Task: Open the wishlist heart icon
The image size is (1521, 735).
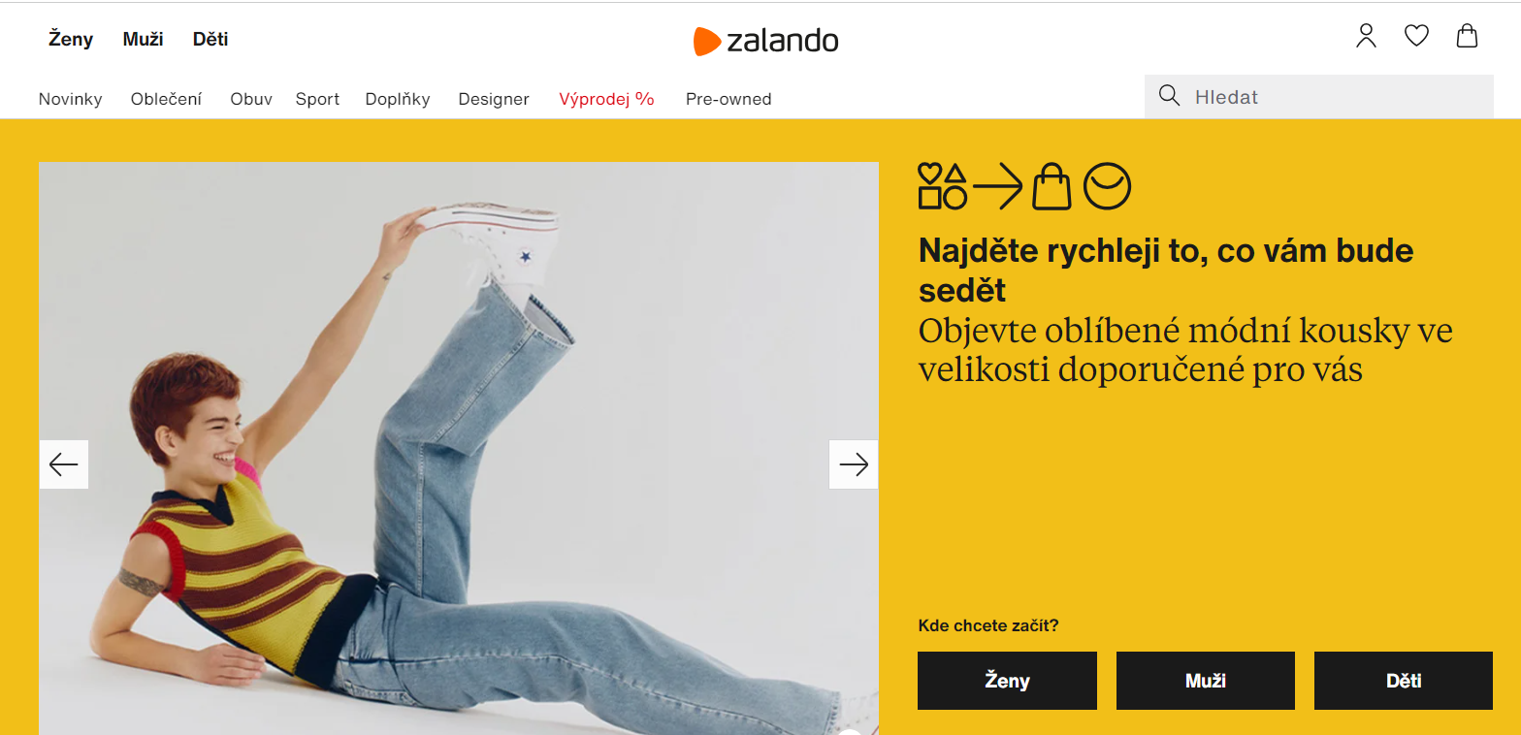Action: coord(1417,37)
